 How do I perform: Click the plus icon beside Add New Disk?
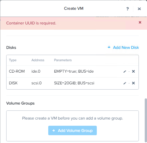coord(109,47)
